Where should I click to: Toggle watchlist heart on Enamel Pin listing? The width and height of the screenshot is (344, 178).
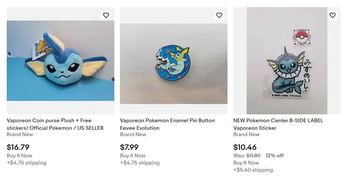coord(219,15)
